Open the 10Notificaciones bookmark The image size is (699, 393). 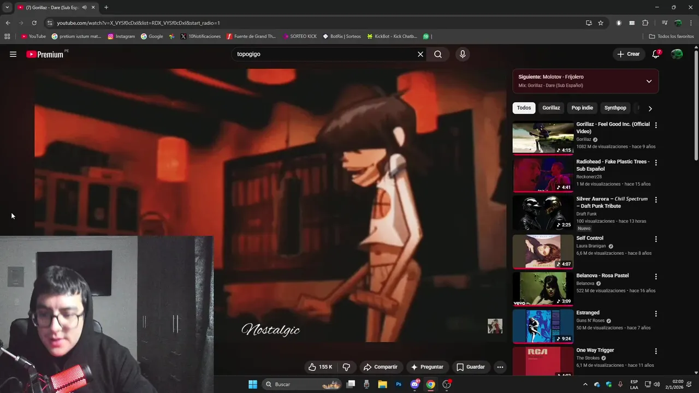[200, 36]
